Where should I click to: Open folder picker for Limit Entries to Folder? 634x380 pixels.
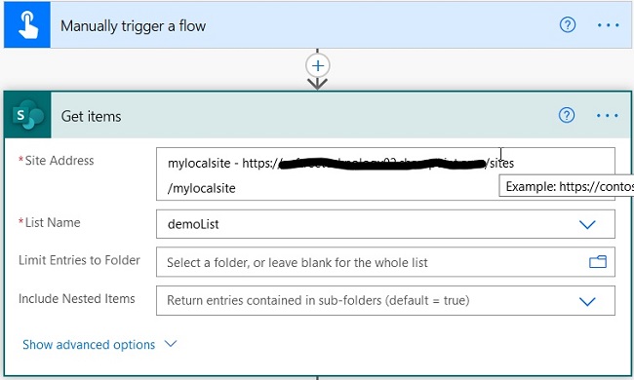(x=598, y=262)
